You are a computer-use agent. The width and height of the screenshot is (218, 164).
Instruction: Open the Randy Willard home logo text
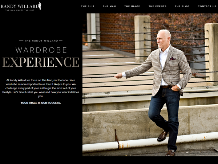(20, 6)
